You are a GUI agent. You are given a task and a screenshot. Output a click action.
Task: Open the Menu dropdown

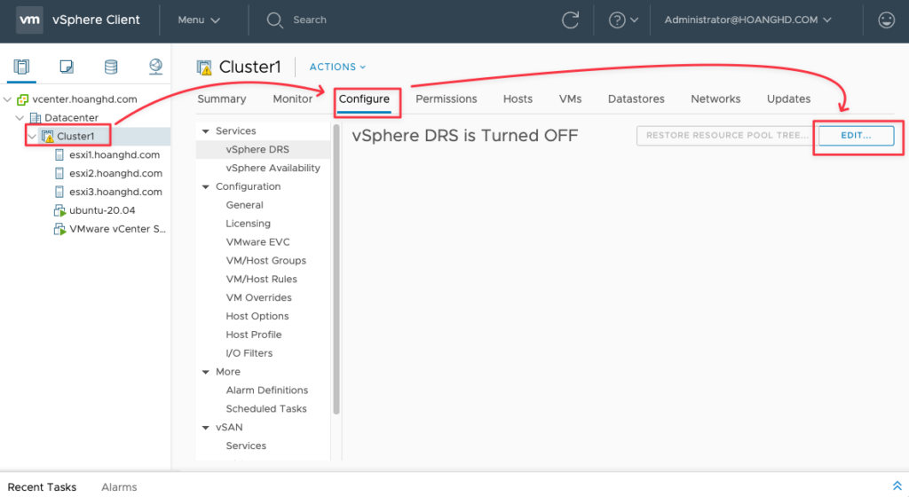pyautogui.click(x=199, y=20)
